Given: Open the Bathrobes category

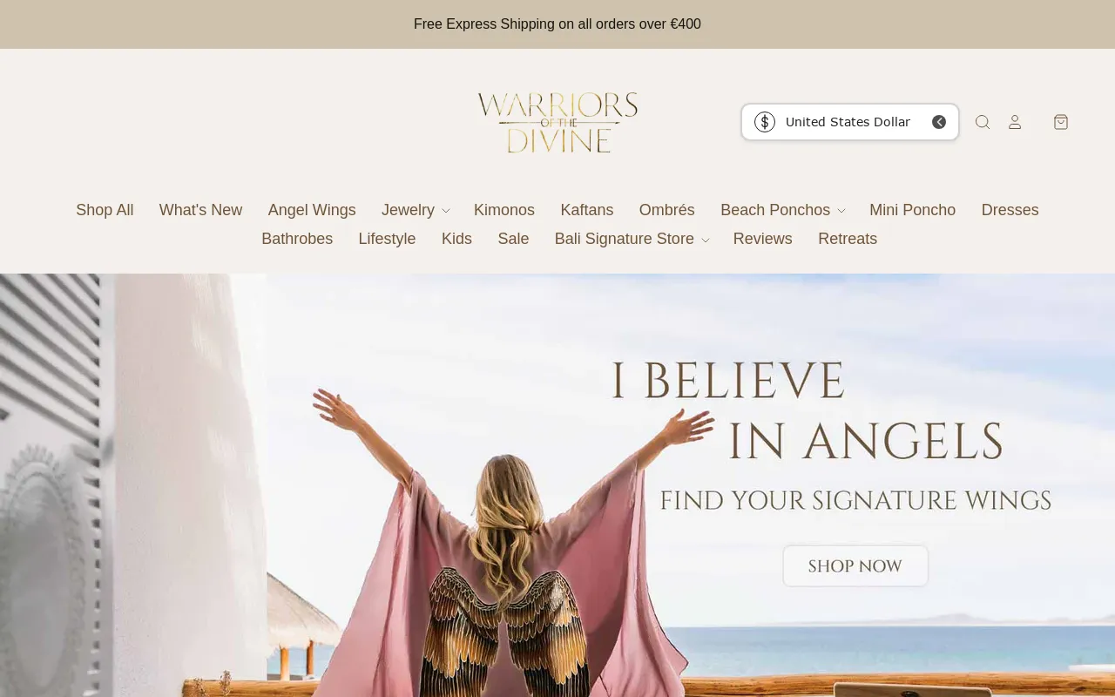Looking at the screenshot, I should tap(297, 239).
